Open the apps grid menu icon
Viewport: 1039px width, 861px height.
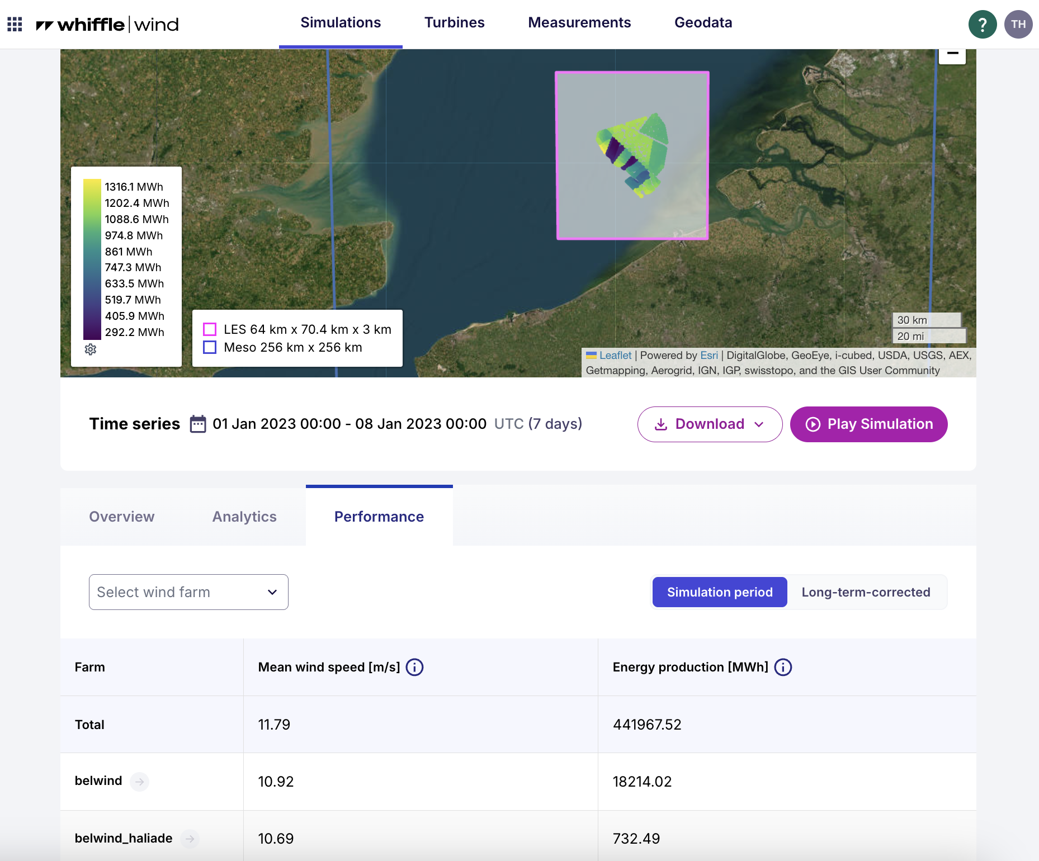click(15, 24)
